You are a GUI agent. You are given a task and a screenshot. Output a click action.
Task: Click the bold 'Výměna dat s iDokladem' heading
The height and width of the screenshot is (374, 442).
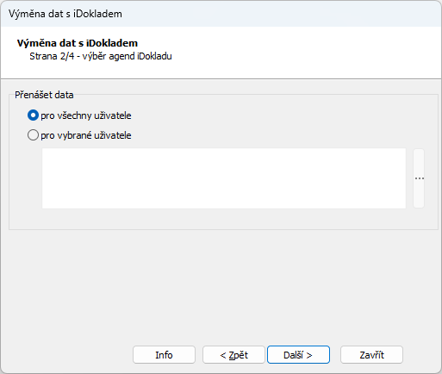(x=78, y=43)
